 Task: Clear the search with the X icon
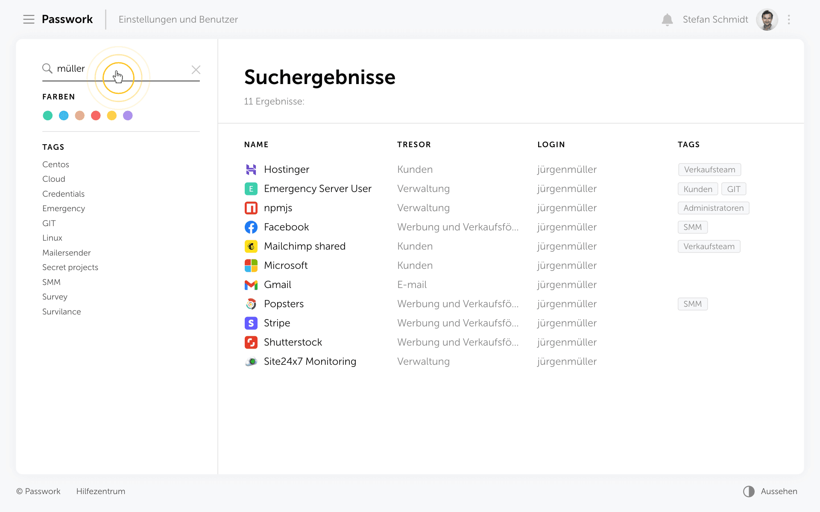click(x=196, y=70)
